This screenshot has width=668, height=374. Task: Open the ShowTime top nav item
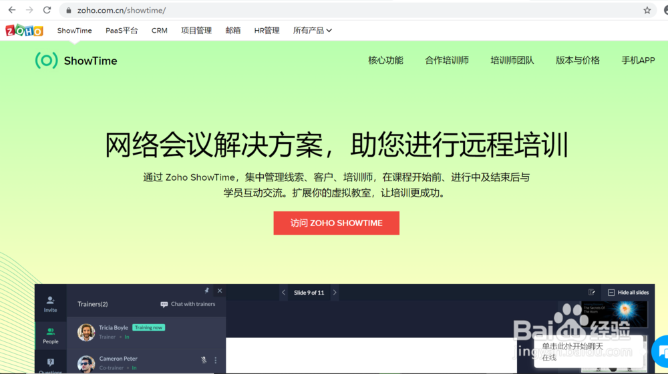(x=75, y=31)
